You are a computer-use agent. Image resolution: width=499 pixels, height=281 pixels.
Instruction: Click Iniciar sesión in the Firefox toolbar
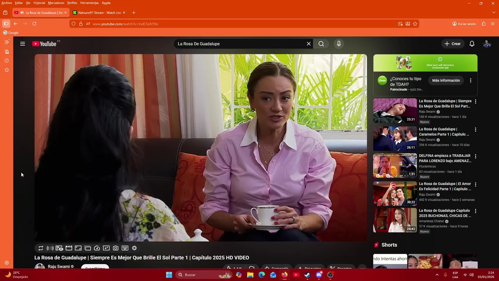(464, 24)
